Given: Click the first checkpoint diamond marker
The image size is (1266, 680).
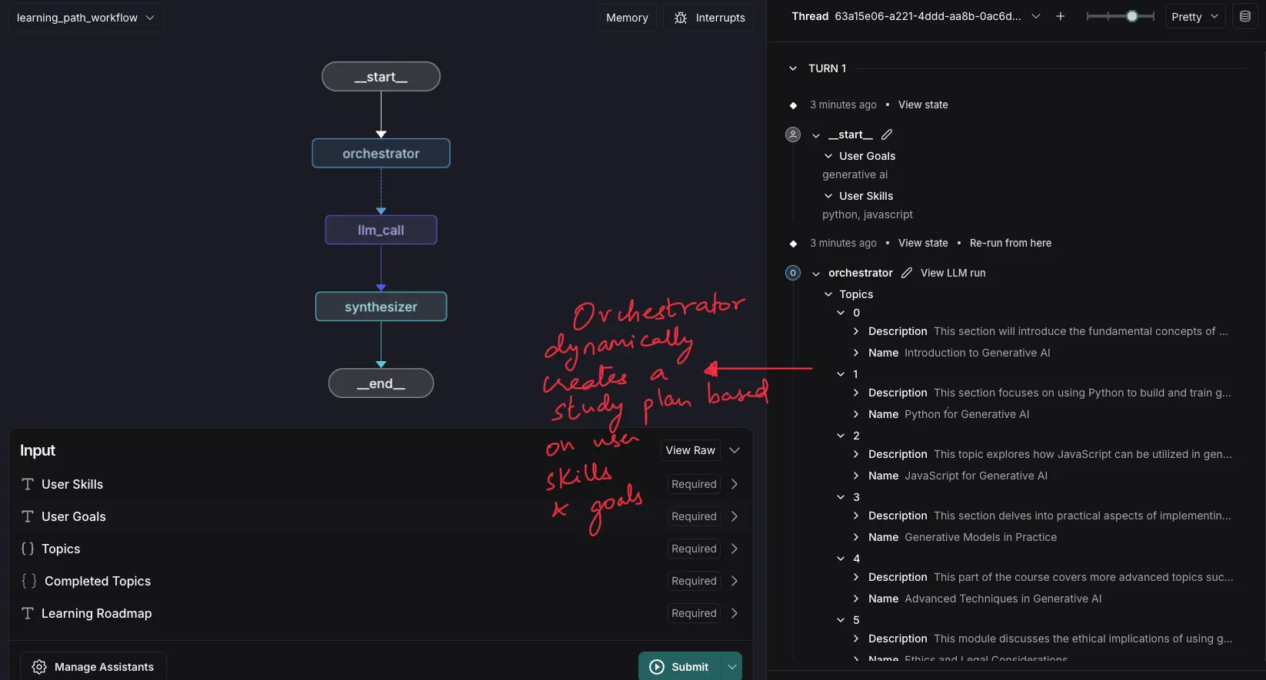Looking at the screenshot, I should (x=793, y=105).
